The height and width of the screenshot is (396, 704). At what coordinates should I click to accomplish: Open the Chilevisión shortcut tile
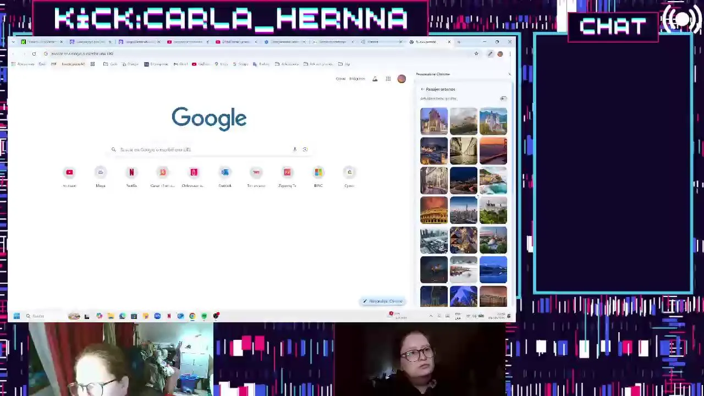point(194,177)
